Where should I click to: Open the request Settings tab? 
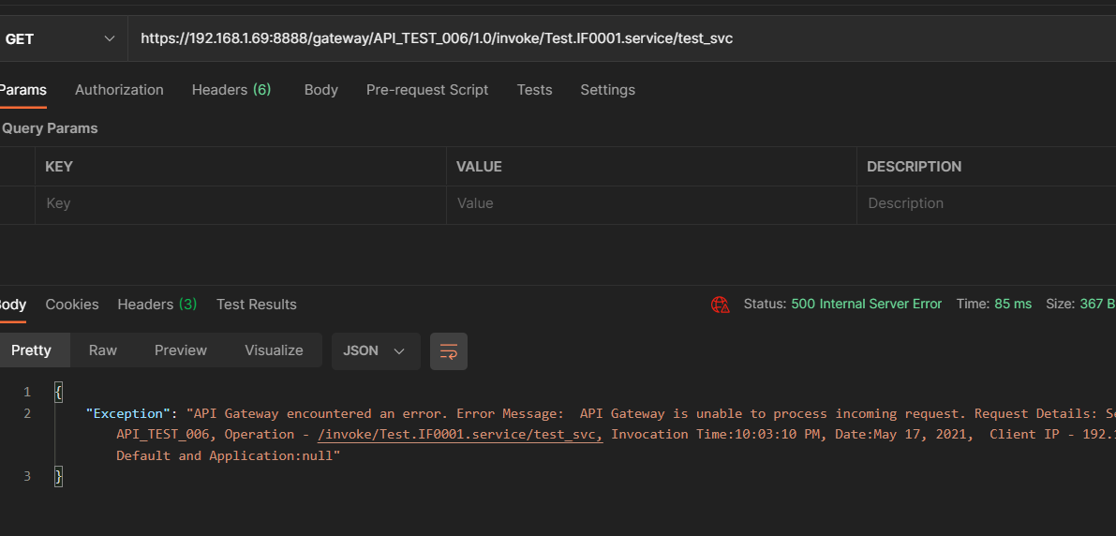coord(607,90)
